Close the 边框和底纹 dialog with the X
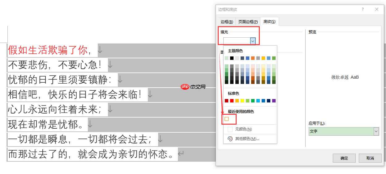Image resolution: width=386 pixels, height=174 pixels. click(x=377, y=9)
